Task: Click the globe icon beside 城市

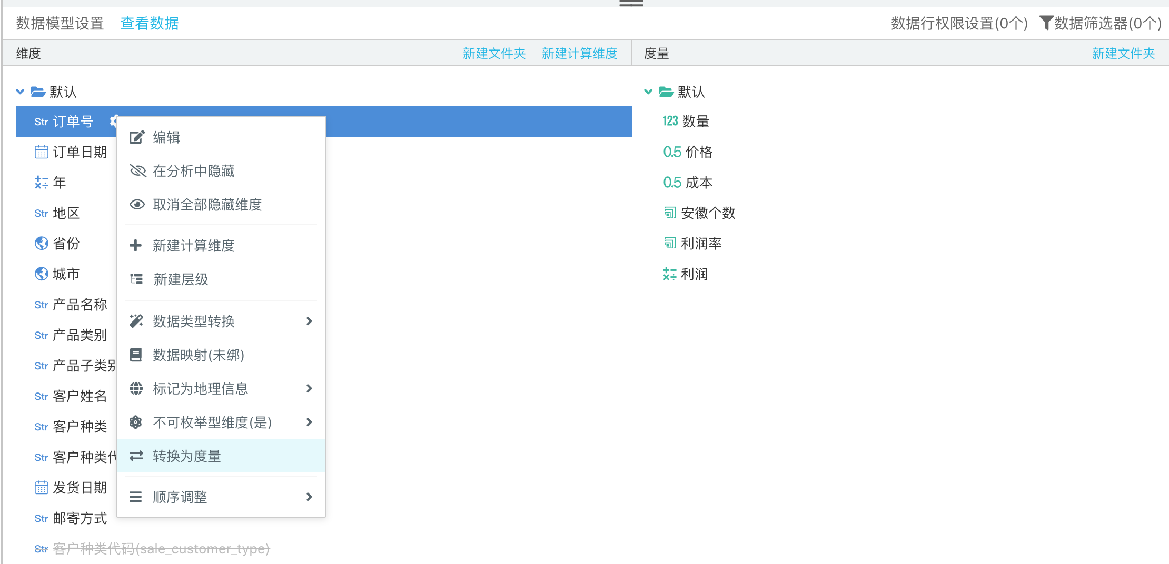Action: click(42, 274)
